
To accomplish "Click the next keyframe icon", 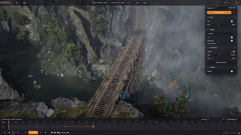I will tap(41, 133).
